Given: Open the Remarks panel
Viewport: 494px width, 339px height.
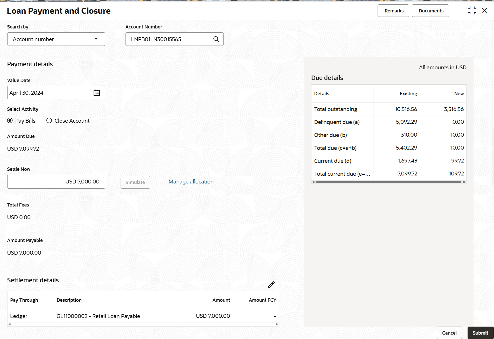Looking at the screenshot, I should [393, 11].
